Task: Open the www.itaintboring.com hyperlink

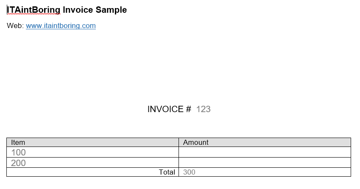Action: [x=61, y=25]
